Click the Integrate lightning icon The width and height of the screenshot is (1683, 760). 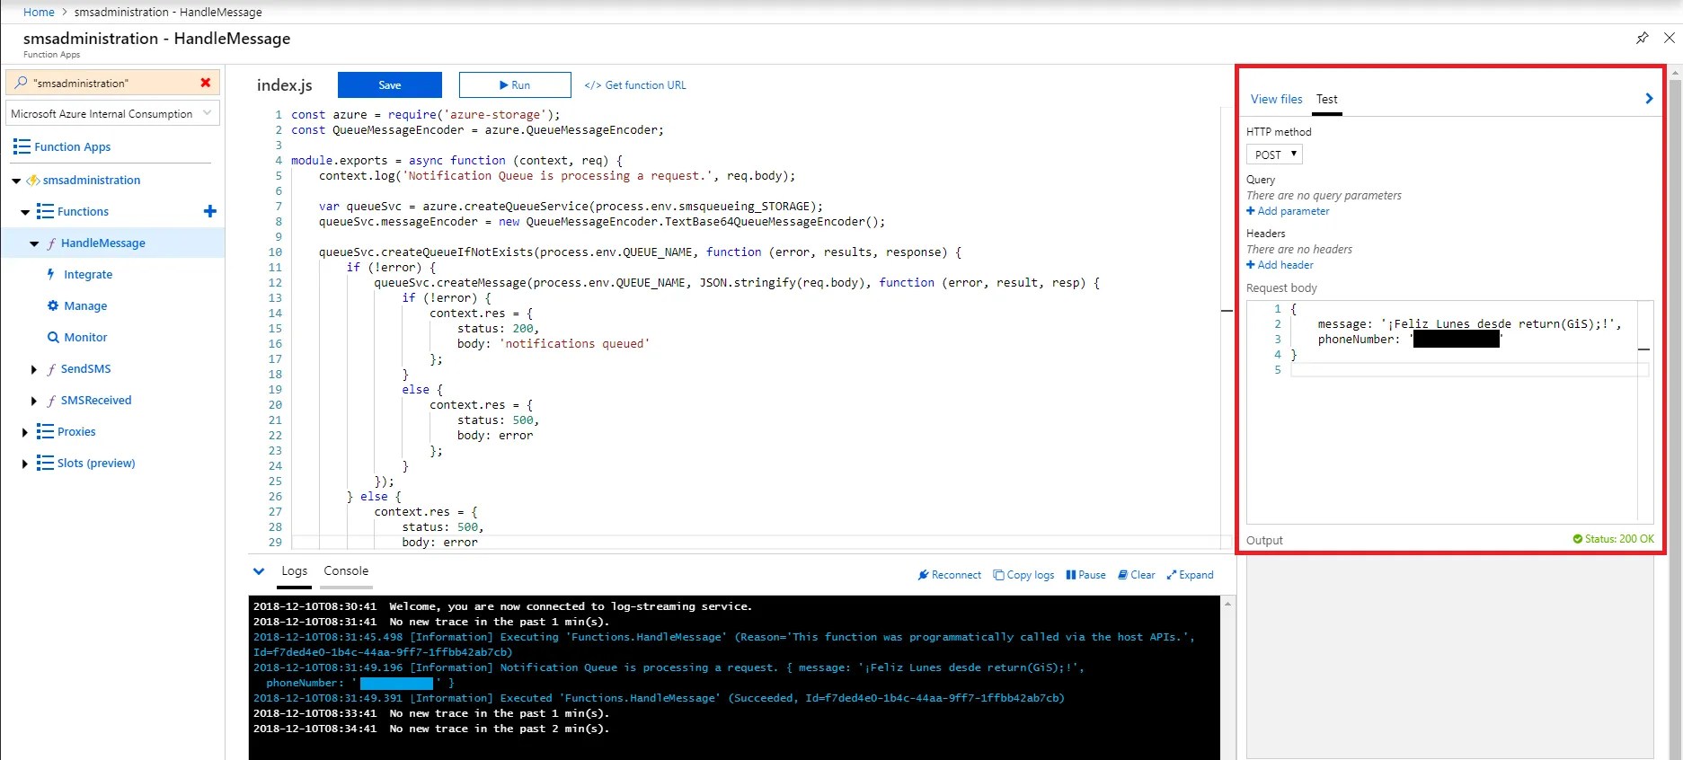pyautogui.click(x=51, y=274)
